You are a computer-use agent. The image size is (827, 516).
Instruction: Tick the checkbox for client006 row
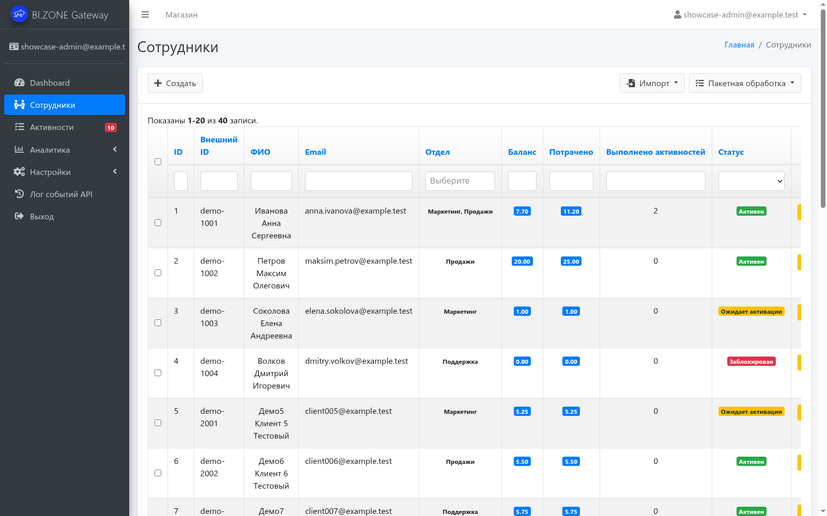pos(158,473)
